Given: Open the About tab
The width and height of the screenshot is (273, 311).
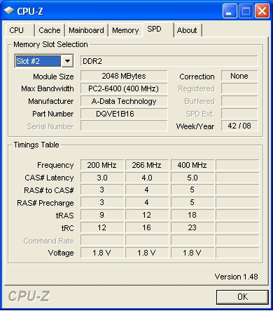Looking at the screenshot, I should 188,30.
